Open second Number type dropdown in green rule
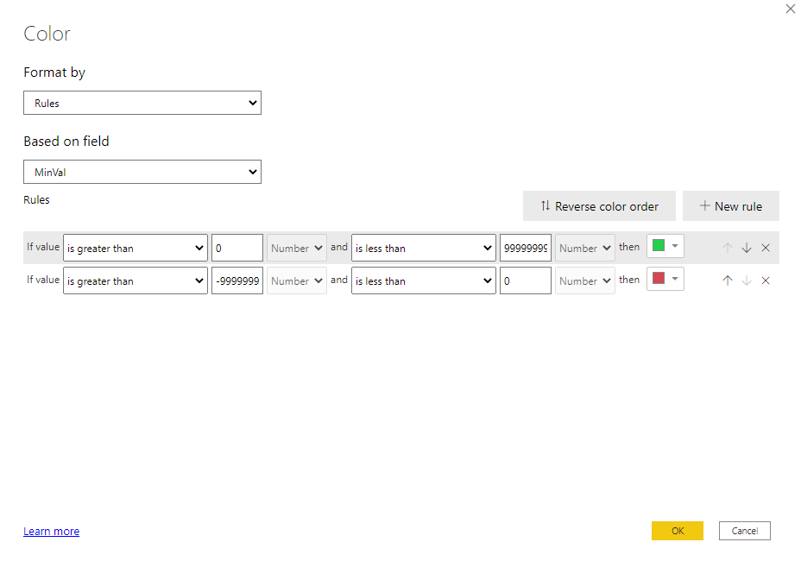 coord(585,248)
